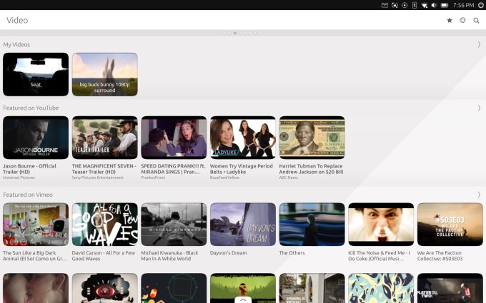The image size is (486, 303).
Task: Open the Bluetooth indicator
Action: [x=415, y=5]
